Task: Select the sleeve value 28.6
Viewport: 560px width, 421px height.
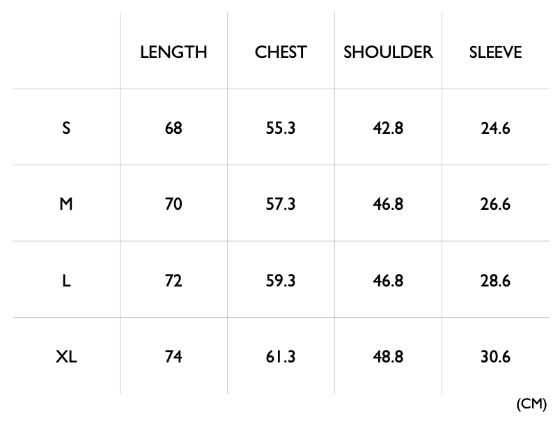Action: pyautogui.click(x=495, y=280)
